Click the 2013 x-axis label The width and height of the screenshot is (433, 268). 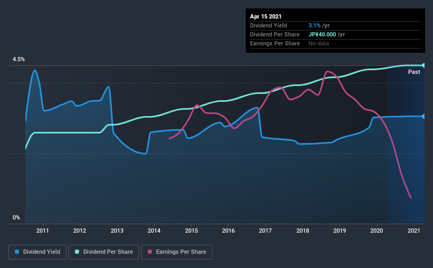click(117, 231)
